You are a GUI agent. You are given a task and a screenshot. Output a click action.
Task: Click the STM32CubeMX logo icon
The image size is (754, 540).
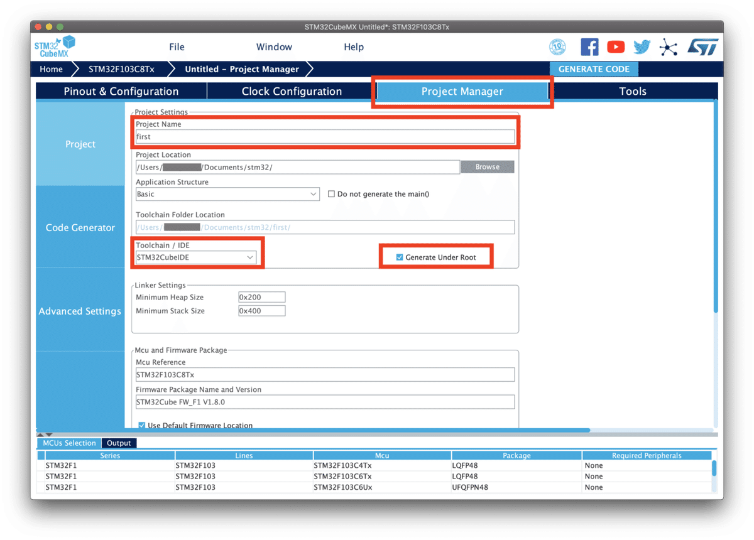pyautogui.click(x=55, y=46)
